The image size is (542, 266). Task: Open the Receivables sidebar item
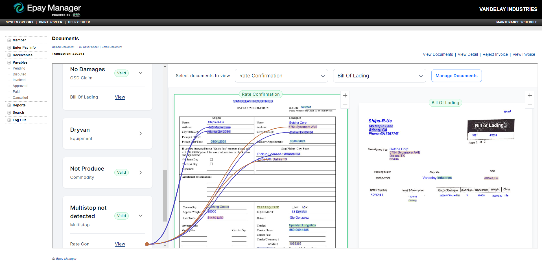point(23,55)
